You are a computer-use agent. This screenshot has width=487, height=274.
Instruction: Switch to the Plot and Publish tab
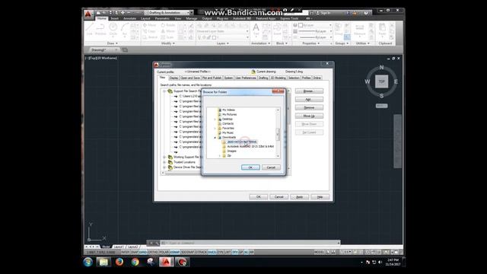(x=212, y=78)
